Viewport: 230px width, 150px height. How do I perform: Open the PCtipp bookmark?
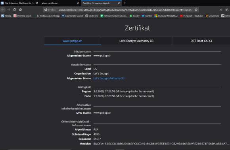[x=6, y=16]
